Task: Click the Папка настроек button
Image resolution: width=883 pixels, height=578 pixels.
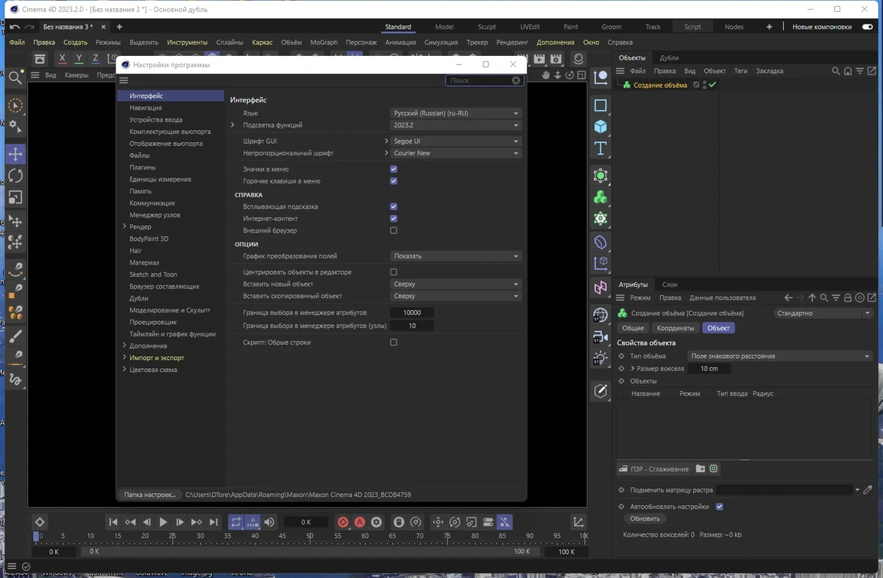Action: (x=149, y=495)
